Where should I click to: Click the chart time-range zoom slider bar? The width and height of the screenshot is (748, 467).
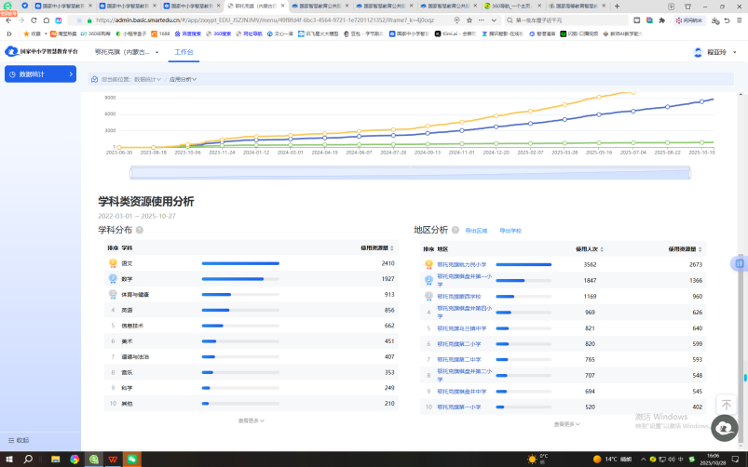click(x=409, y=172)
